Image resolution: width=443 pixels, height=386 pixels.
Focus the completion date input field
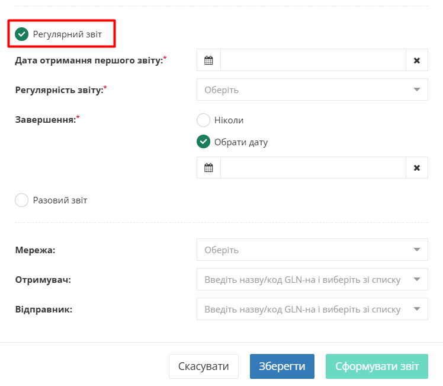click(313, 168)
